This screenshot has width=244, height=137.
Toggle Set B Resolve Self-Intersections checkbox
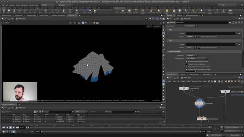point(199,48)
